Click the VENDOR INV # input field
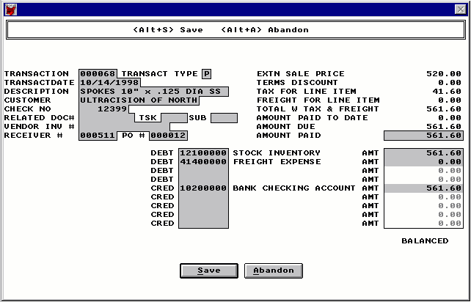The image size is (471, 302). (x=125, y=126)
